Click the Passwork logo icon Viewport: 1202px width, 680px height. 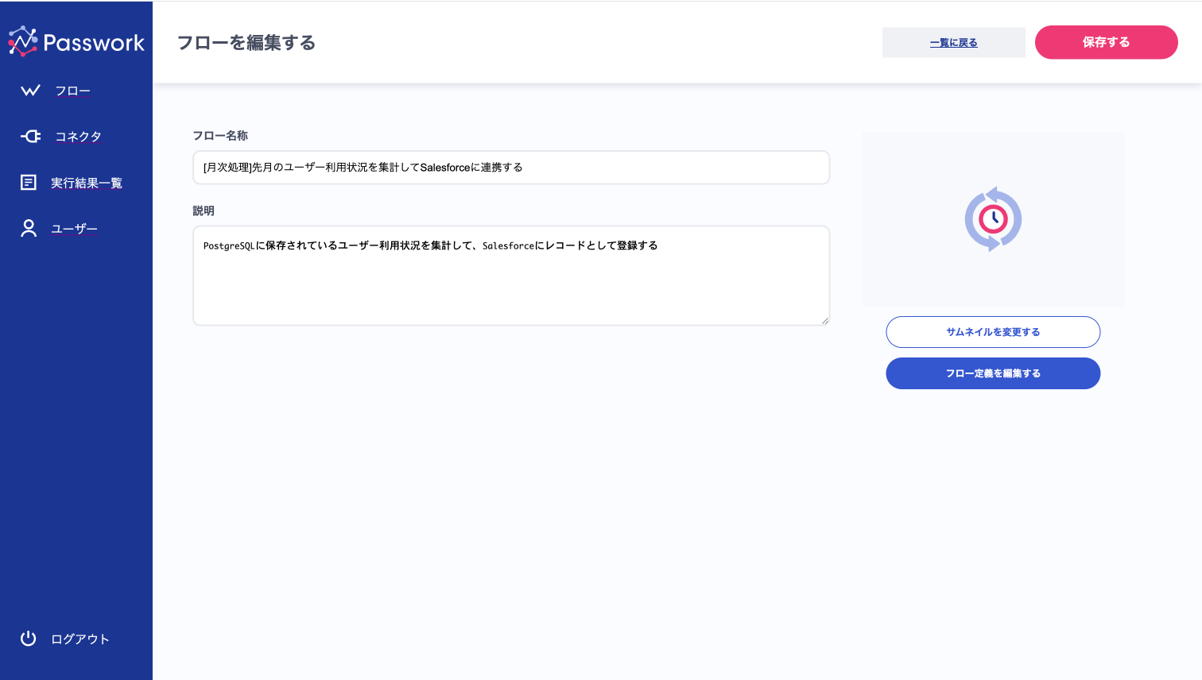coord(23,41)
